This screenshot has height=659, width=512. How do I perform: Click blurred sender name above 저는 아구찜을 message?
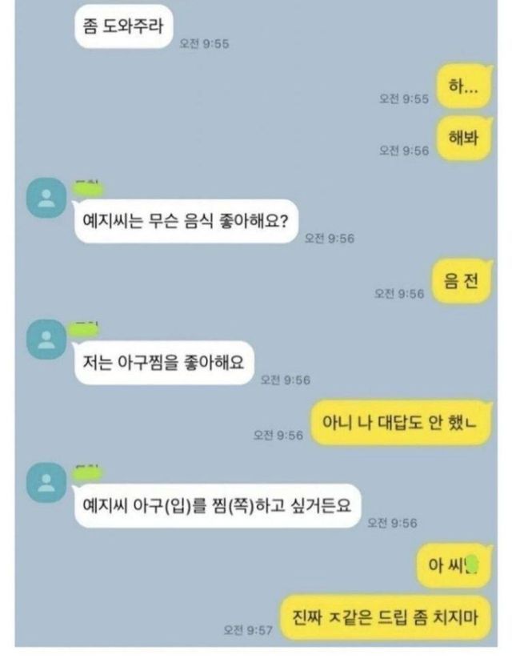coord(86,329)
